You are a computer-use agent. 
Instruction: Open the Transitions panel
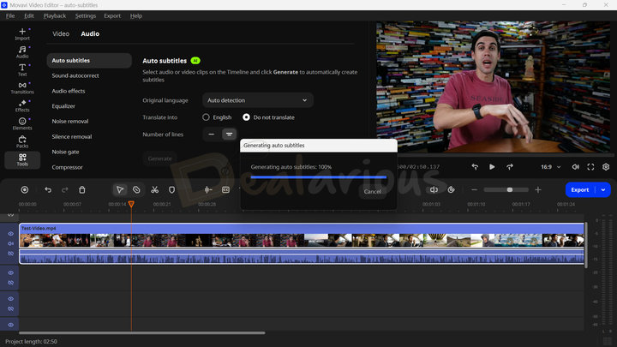(22, 87)
